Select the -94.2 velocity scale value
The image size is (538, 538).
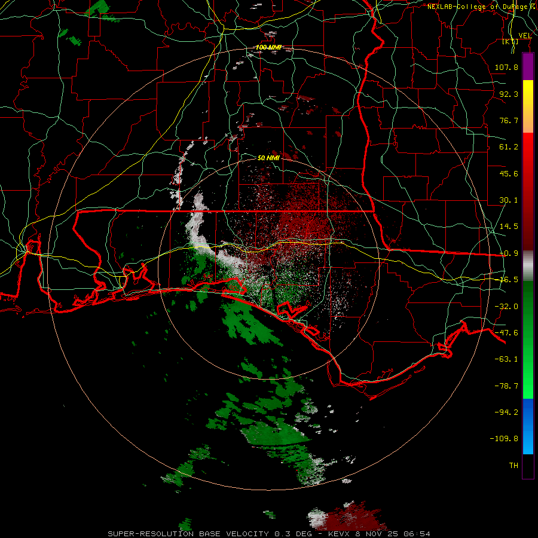coord(506,412)
